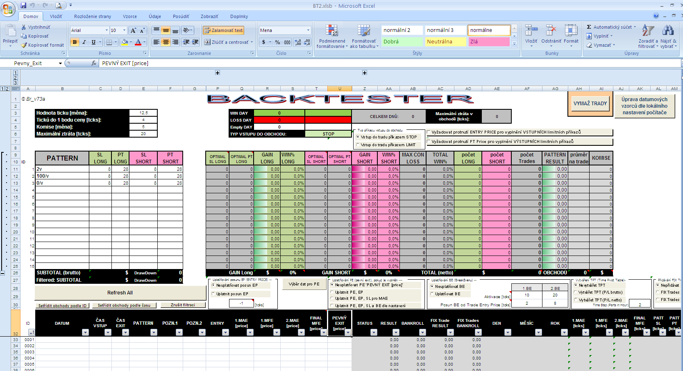Image resolution: width=683 pixels, height=371 pixels.
Task: Open Excel help question mark
Action: click(x=656, y=16)
